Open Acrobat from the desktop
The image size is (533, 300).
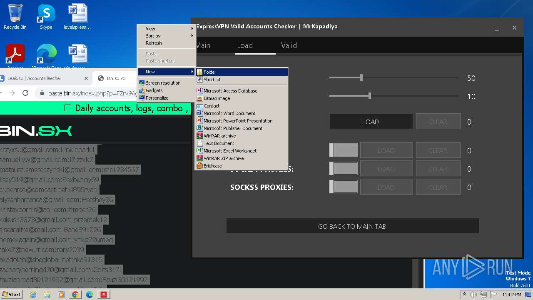tap(15, 56)
